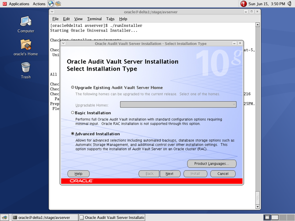
Task: Launch the web browser globe icon in top panel
Action: click(x=50, y=4)
